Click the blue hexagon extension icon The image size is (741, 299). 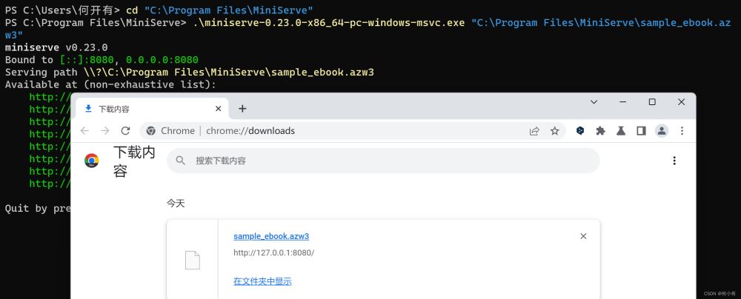581,131
